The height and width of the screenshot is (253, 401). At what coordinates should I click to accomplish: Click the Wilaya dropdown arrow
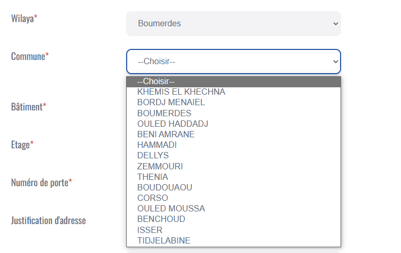pos(335,24)
